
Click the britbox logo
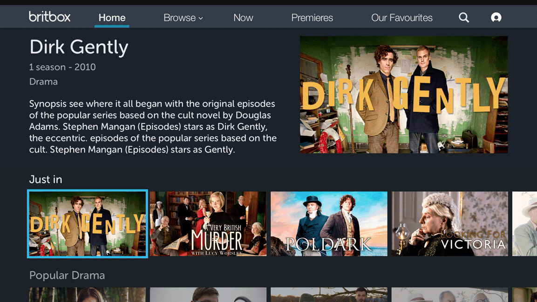coord(50,17)
